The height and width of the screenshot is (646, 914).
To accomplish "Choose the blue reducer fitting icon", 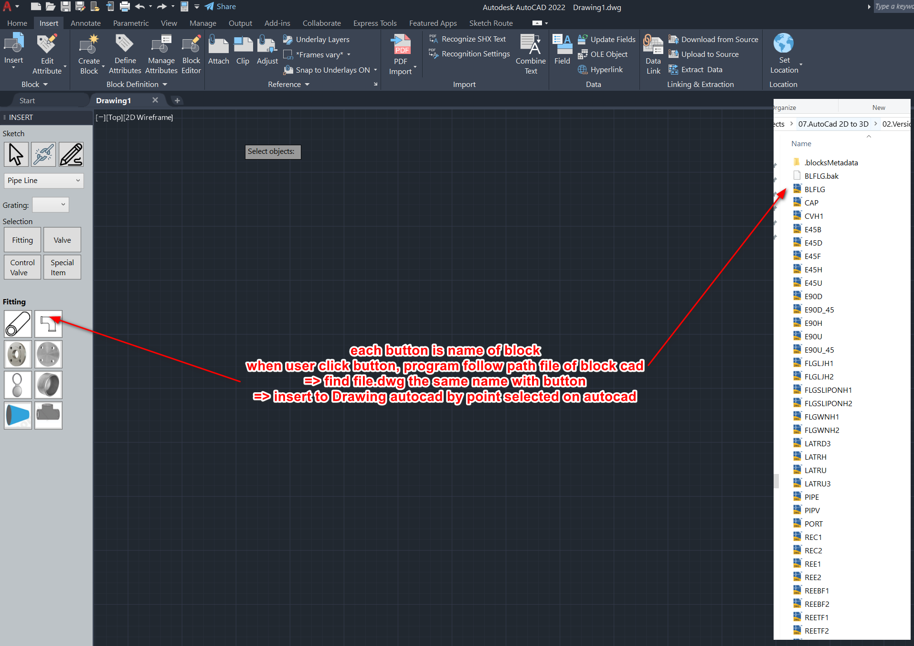I will 18,415.
